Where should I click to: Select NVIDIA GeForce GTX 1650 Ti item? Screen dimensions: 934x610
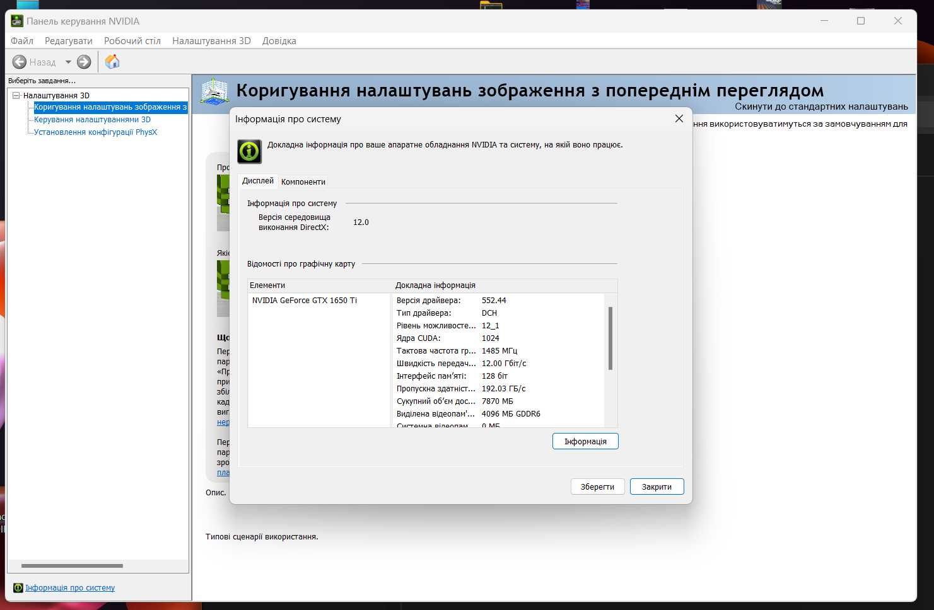click(x=305, y=301)
